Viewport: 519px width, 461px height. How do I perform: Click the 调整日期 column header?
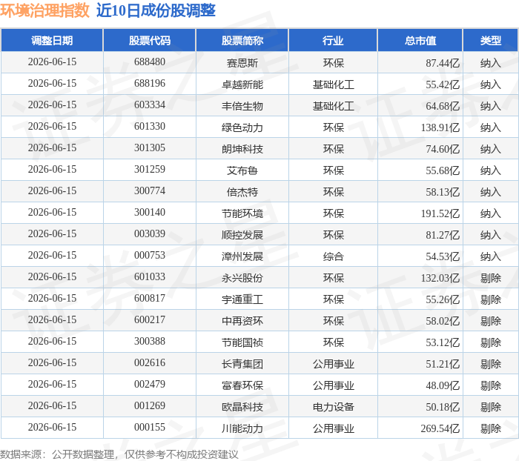point(52,40)
